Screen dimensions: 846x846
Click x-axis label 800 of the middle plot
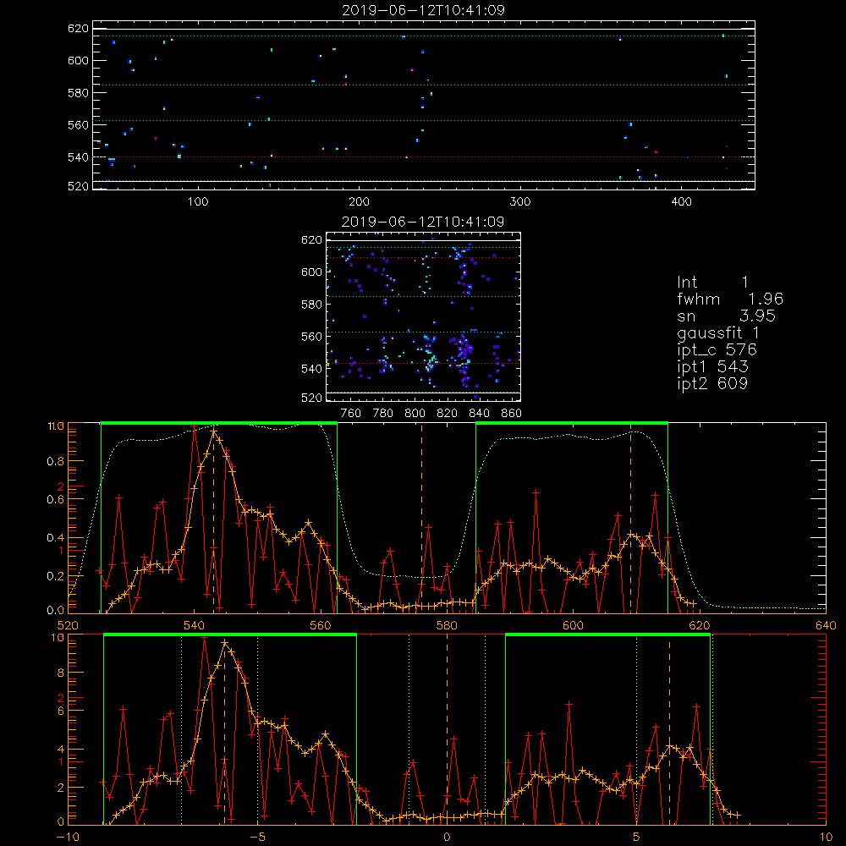tap(415, 414)
